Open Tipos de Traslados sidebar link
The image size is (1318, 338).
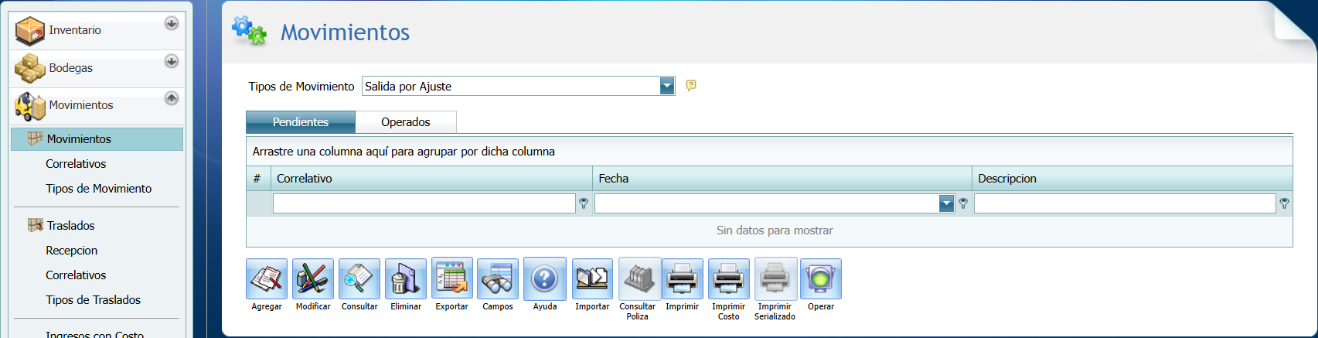pos(93,300)
